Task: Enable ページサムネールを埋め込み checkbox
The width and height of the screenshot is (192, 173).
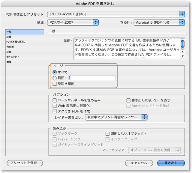Action: 55,100
